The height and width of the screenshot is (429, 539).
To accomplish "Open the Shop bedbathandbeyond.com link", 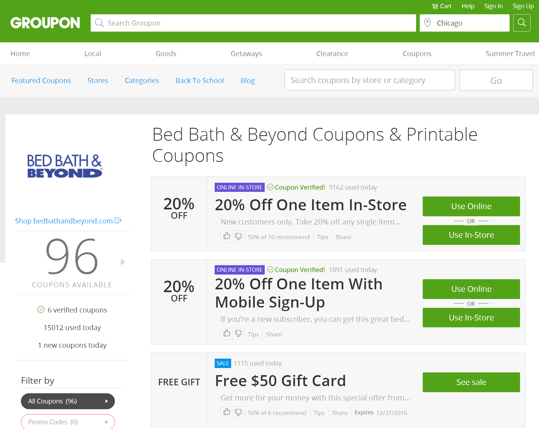I will tap(68, 221).
